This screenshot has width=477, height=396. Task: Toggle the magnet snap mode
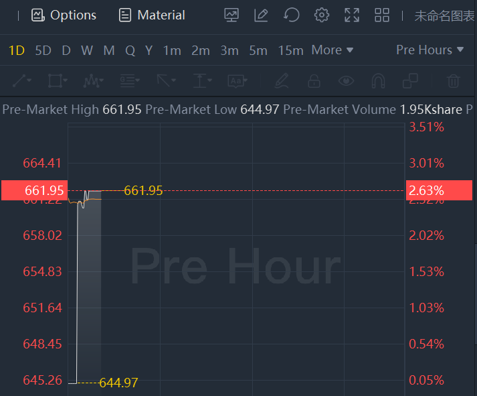[378, 81]
